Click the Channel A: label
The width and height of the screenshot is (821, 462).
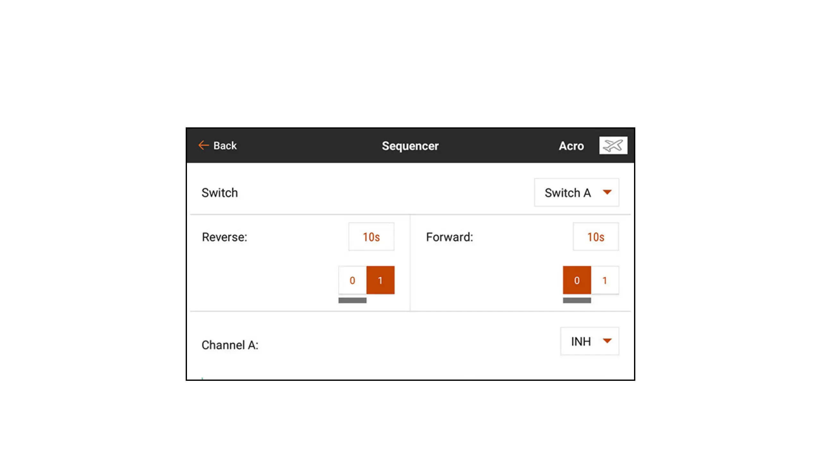click(x=230, y=345)
